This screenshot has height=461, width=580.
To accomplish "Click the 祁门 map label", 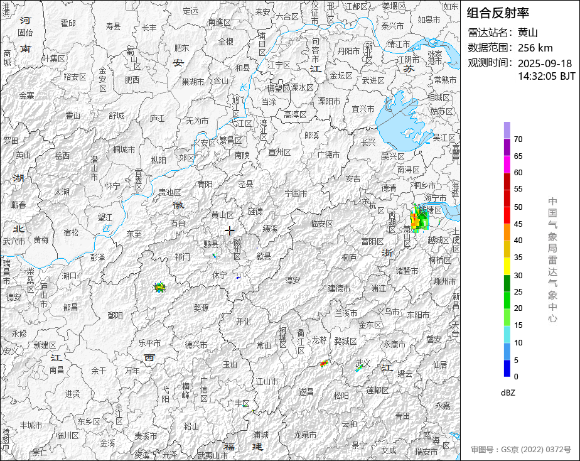I will [x=183, y=256].
